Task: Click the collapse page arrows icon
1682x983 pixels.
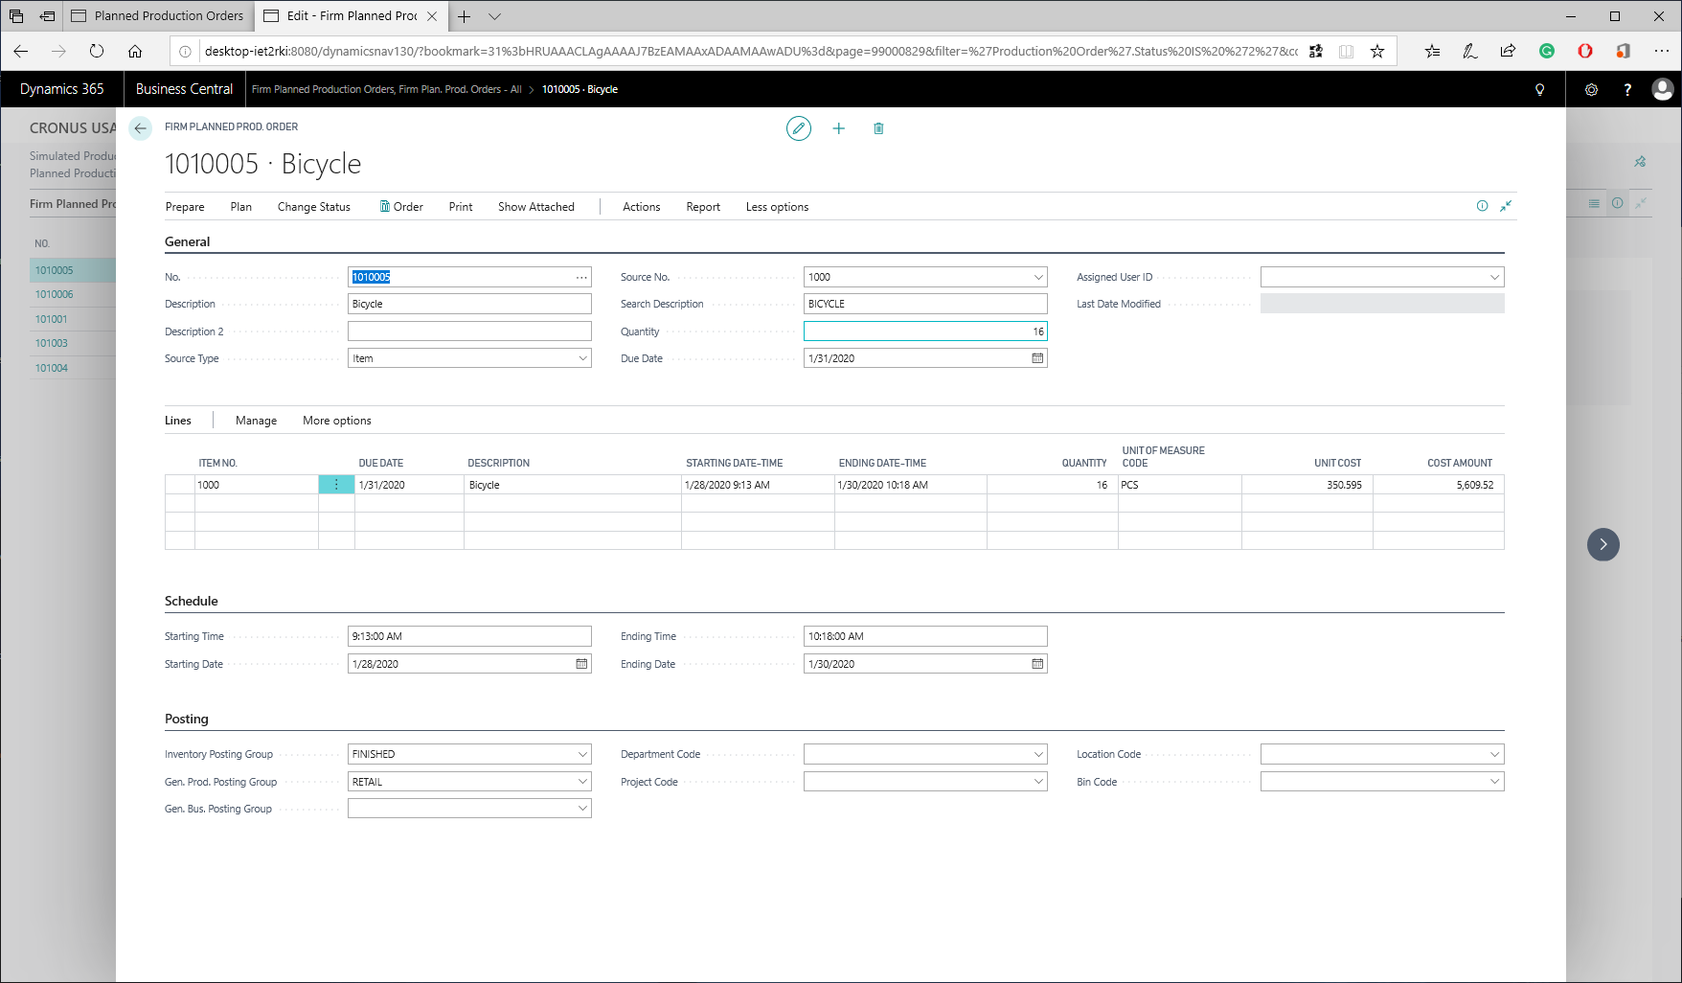Action: coord(1506,206)
